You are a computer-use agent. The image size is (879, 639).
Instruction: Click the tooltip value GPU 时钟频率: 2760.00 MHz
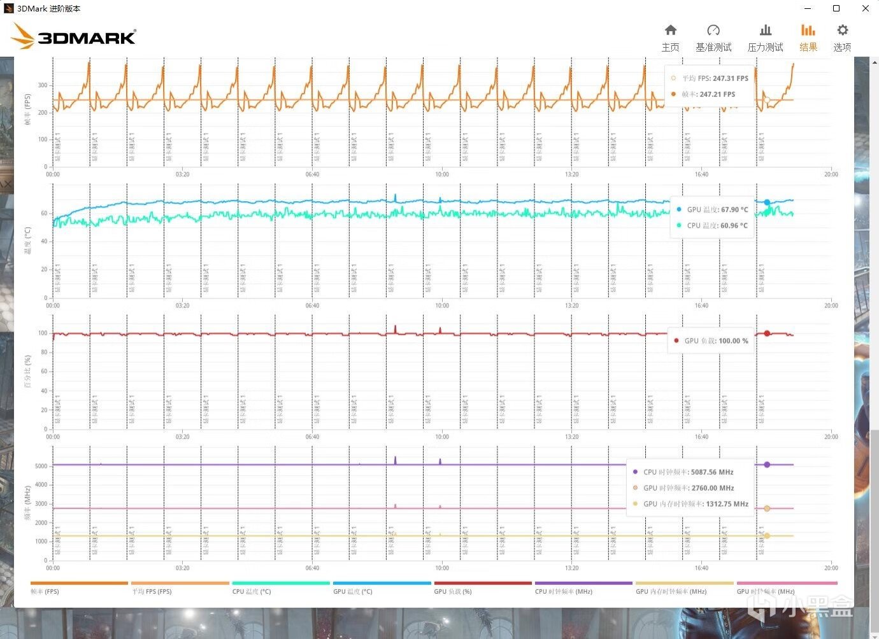(689, 488)
